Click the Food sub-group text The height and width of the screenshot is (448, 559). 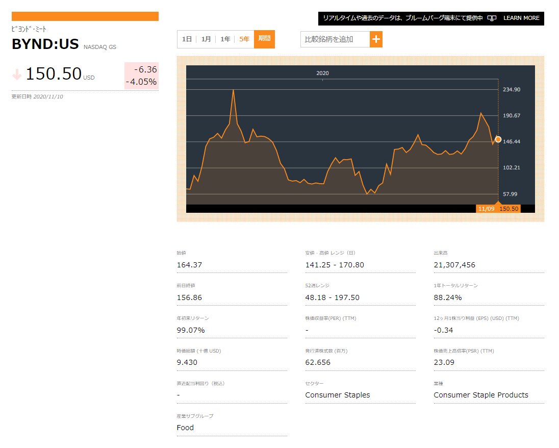185,428
